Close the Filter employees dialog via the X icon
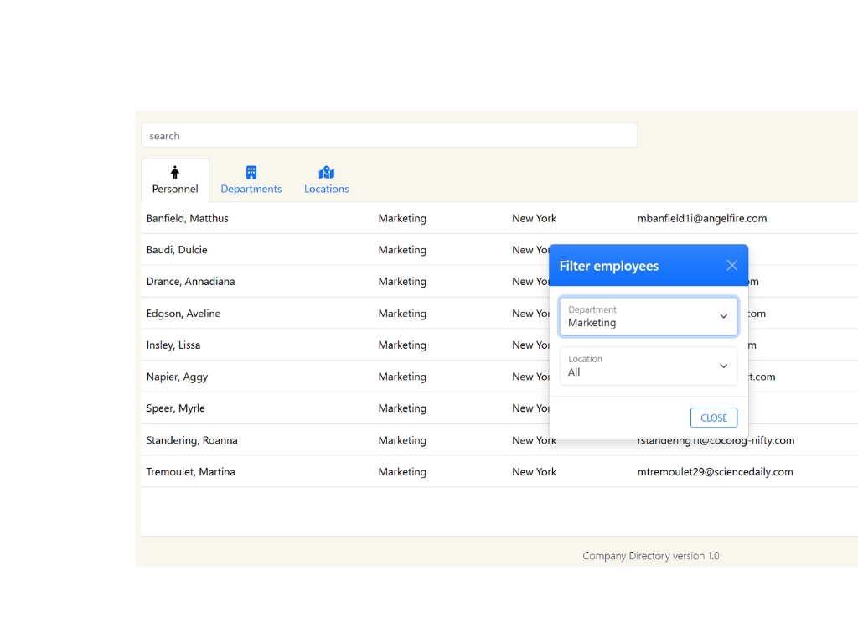Image resolution: width=858 pixels, height=644 pixels. click(731, 264)
